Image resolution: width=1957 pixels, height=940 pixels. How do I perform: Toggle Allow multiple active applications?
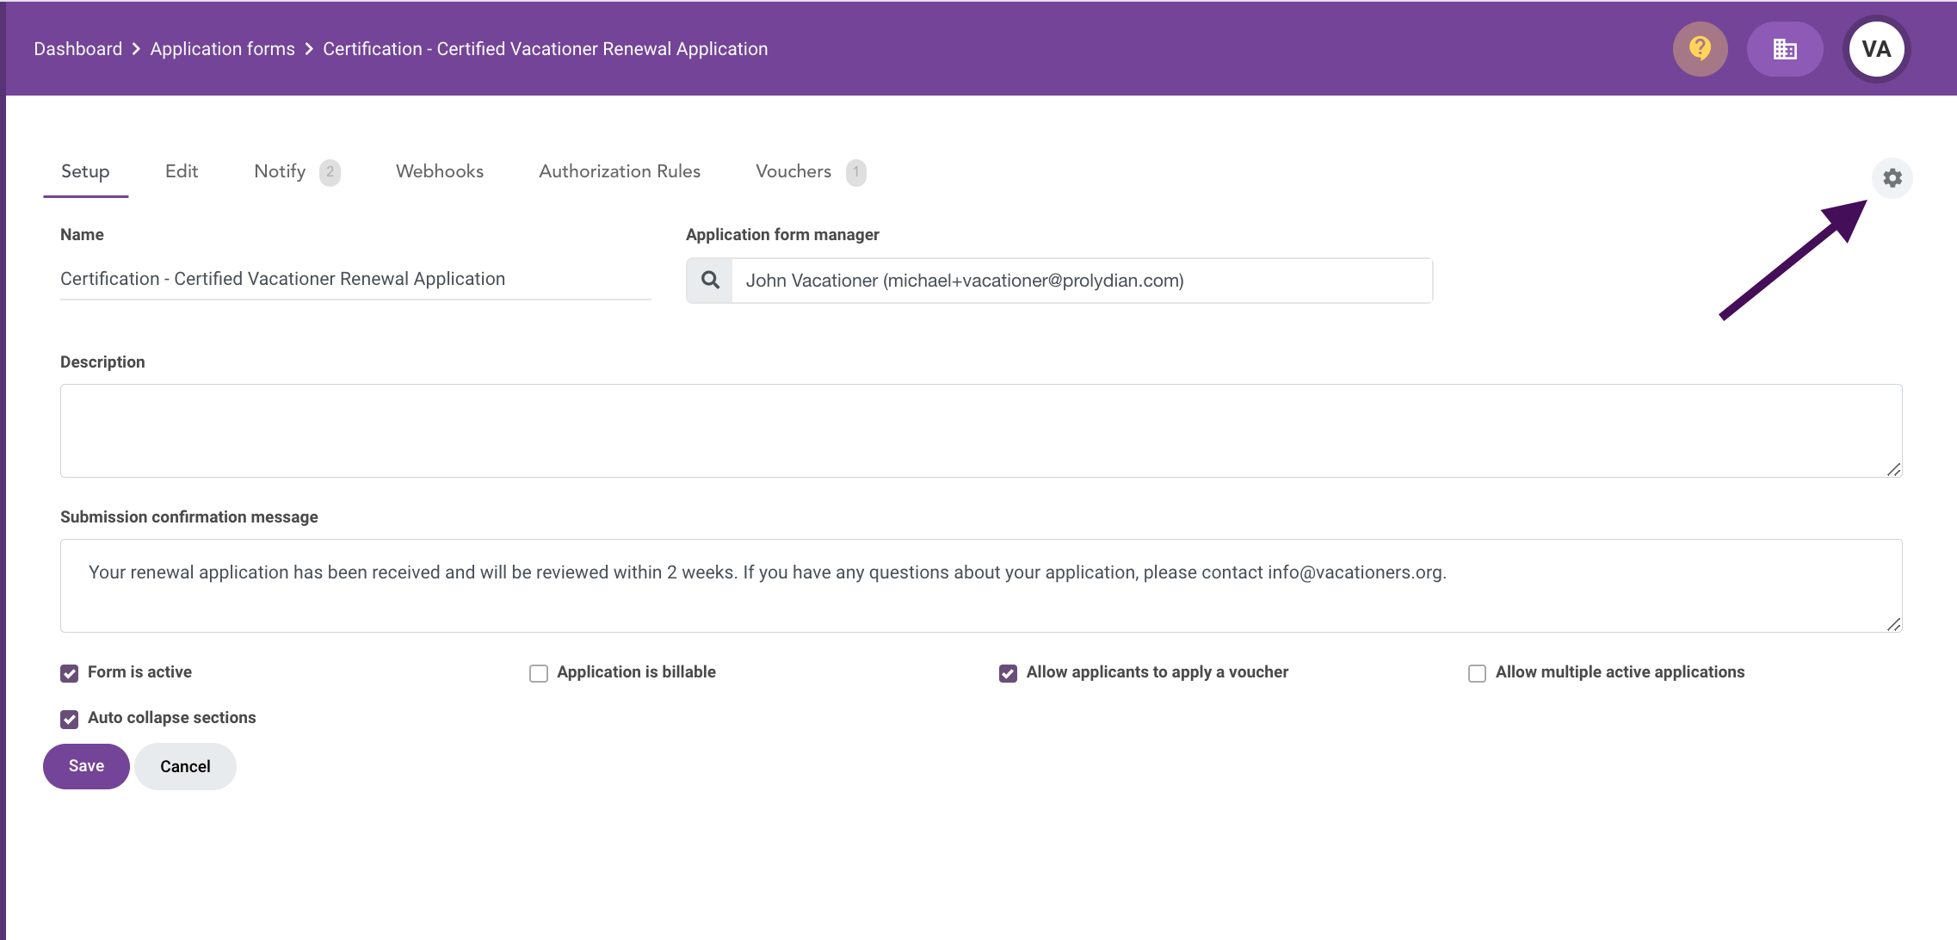pyautogui.click(x=1477, y=673)
